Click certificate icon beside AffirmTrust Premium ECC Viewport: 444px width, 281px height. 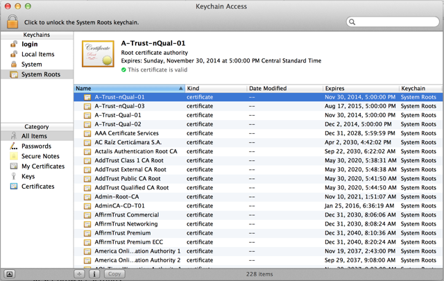pos(87,242)
